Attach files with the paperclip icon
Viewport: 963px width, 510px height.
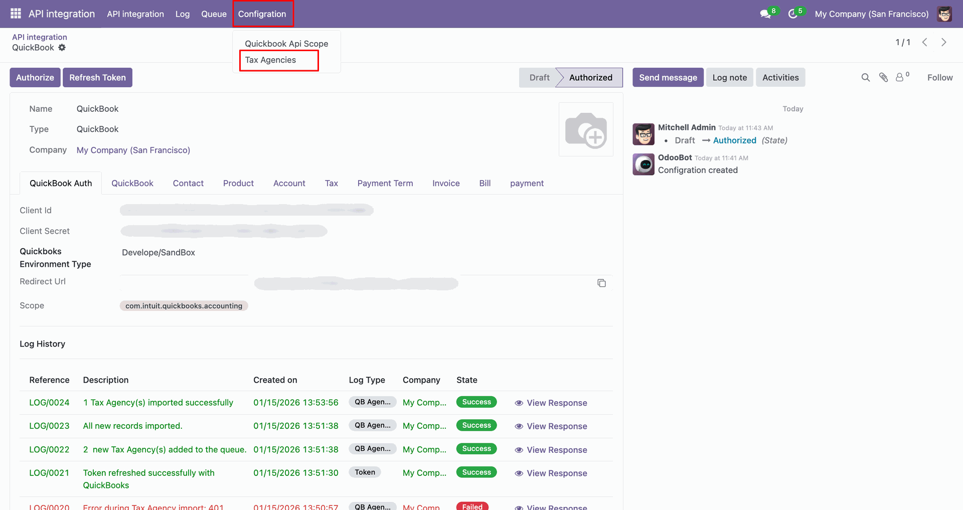884,77
